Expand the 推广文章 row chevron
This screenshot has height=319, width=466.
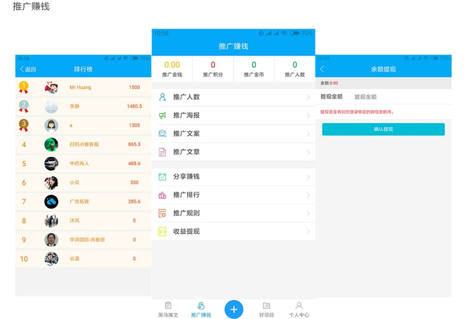(308, 152)
